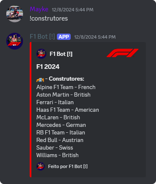
Task: Click the Red Bull - Austrian line
Action: 60,140
